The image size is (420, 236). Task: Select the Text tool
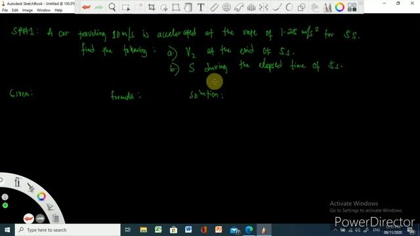tap(201, 7)
